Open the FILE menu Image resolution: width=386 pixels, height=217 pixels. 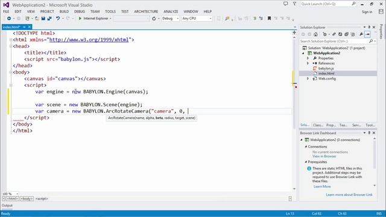click(x=6, y=11)
